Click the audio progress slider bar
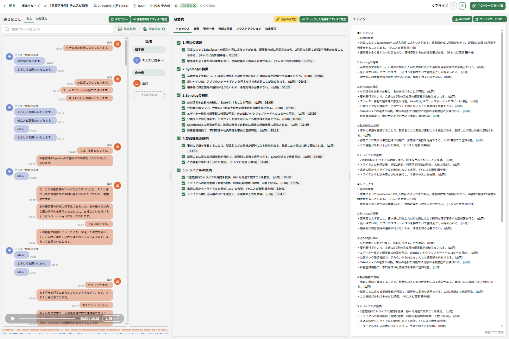Screen dimensions: 509x339 47,318
